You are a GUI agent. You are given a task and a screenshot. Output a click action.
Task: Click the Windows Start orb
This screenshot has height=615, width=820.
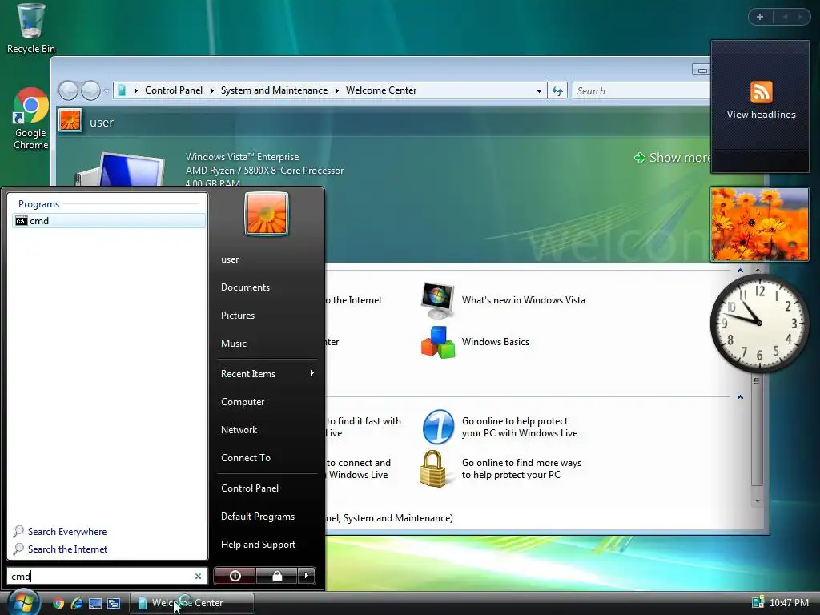23,602
